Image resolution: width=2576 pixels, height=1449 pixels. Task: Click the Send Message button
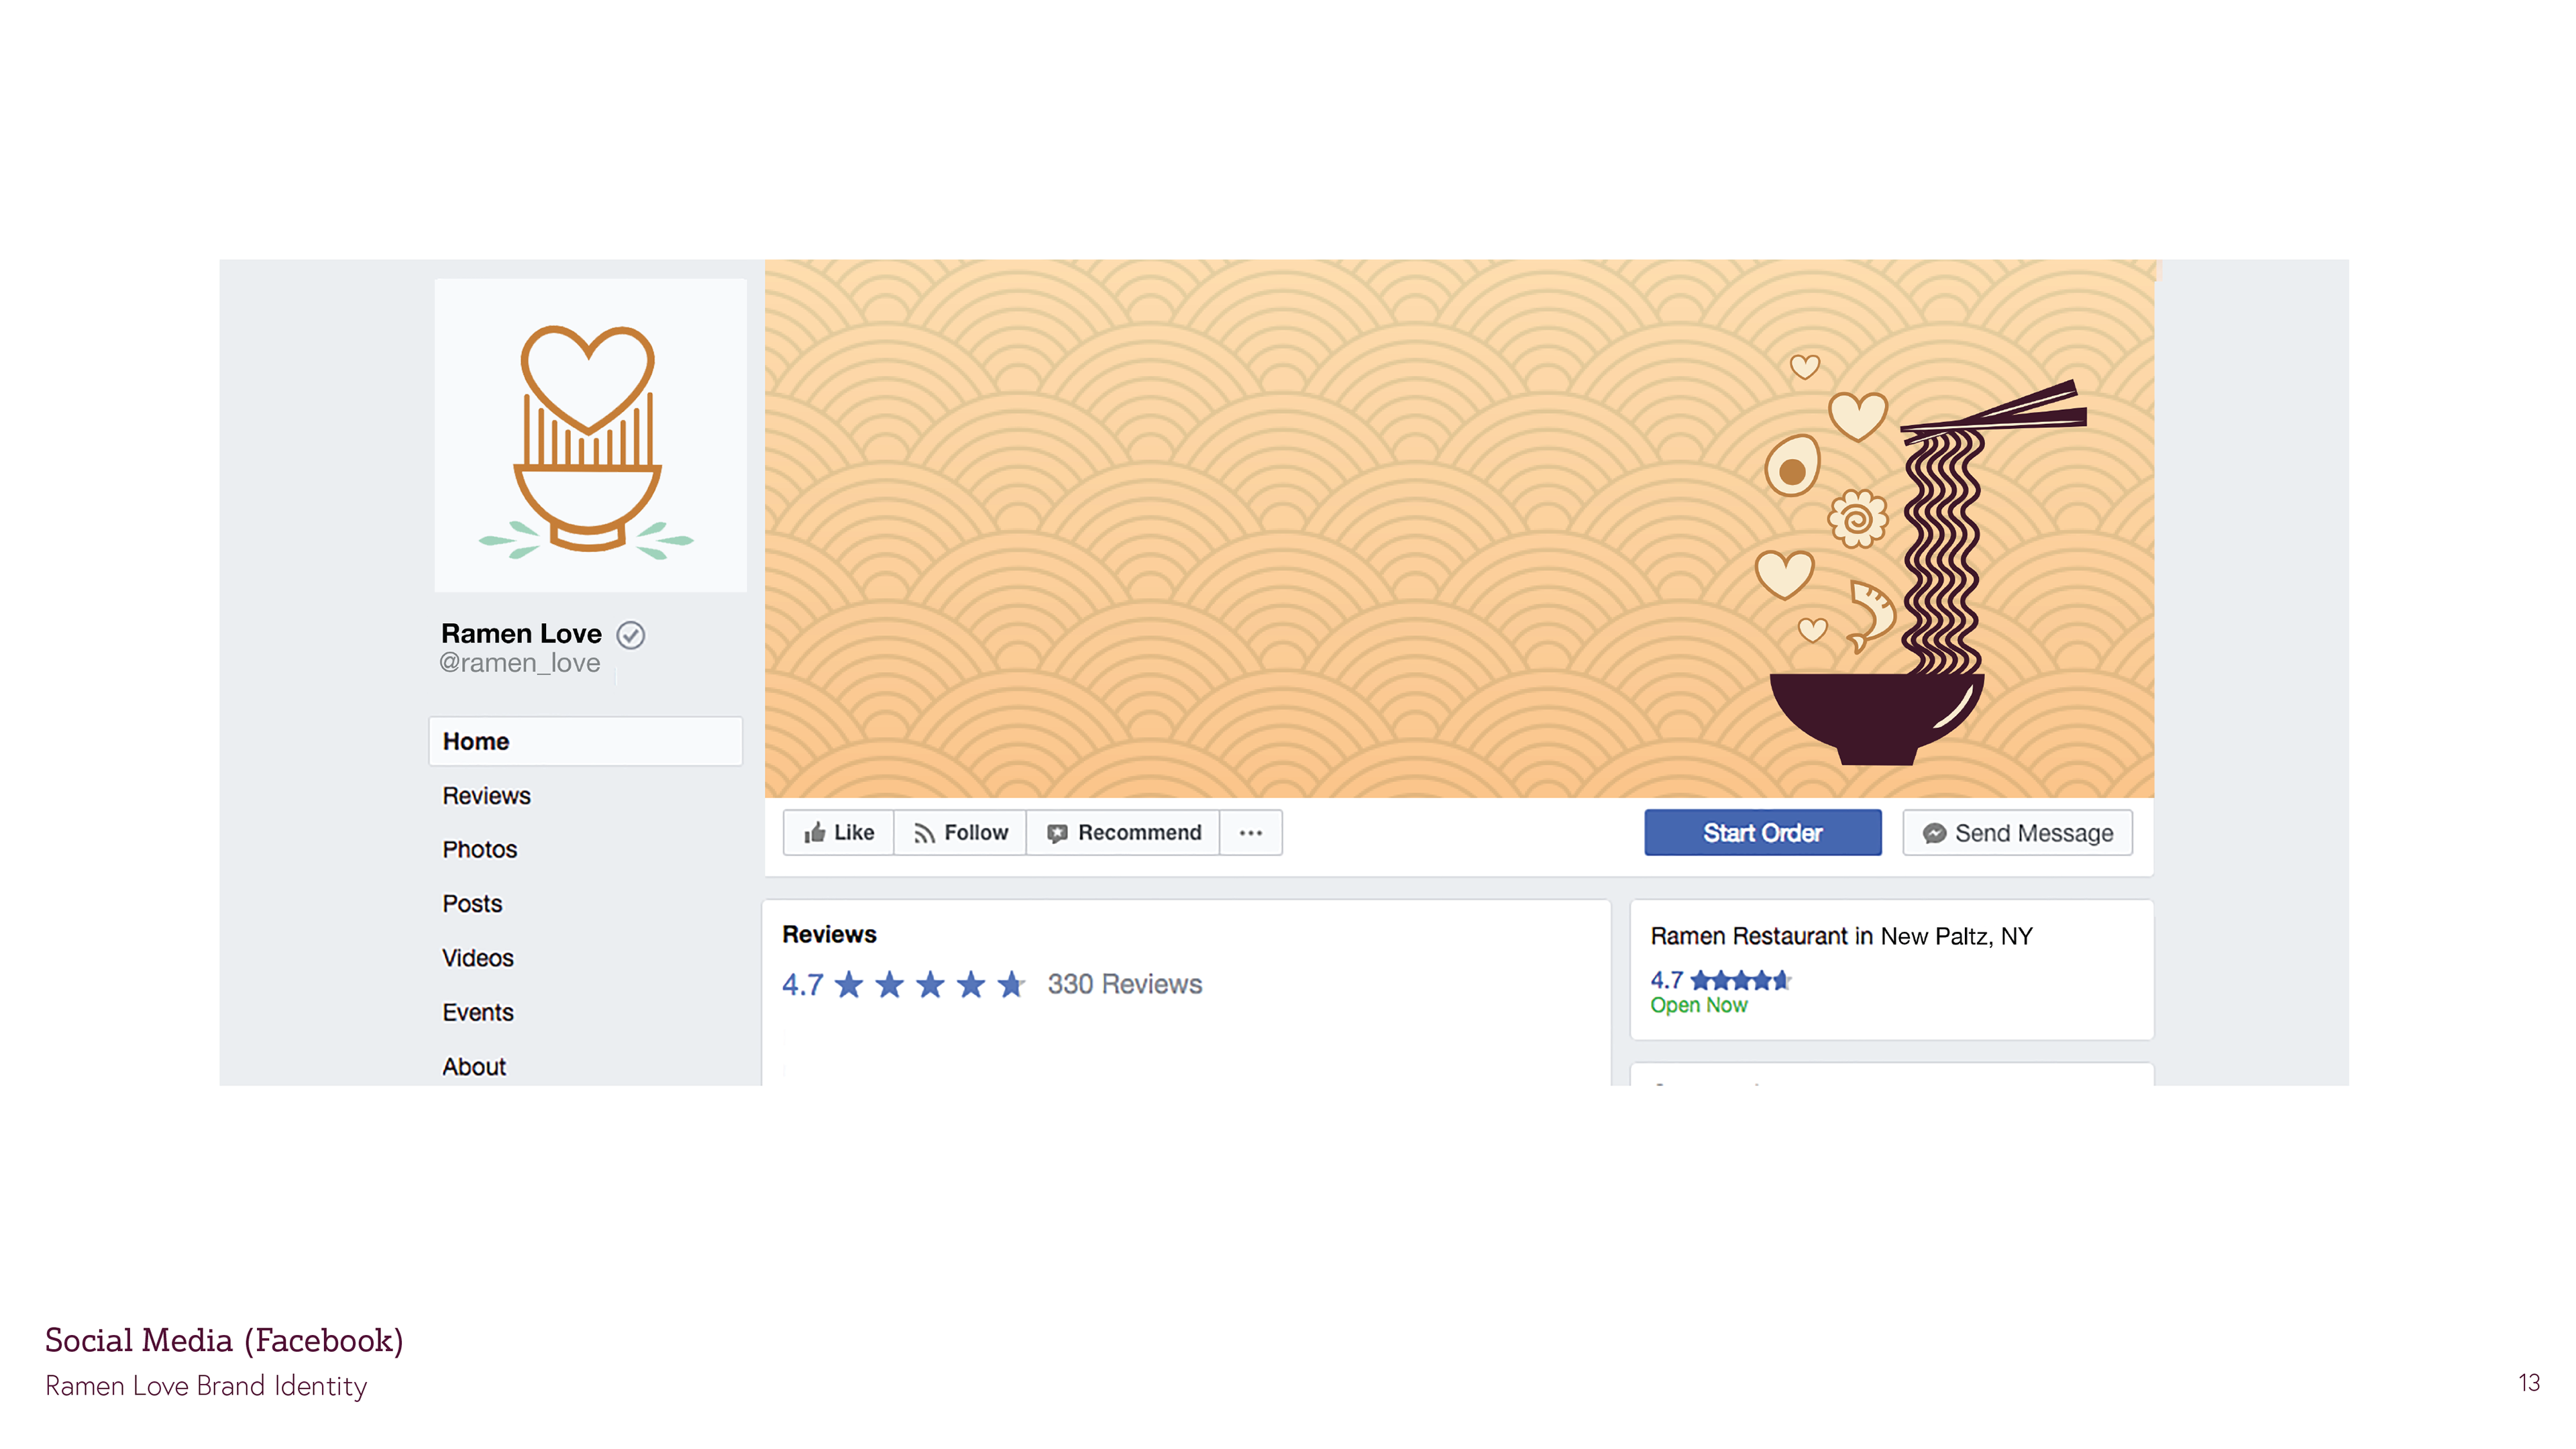click(2017, 833)
